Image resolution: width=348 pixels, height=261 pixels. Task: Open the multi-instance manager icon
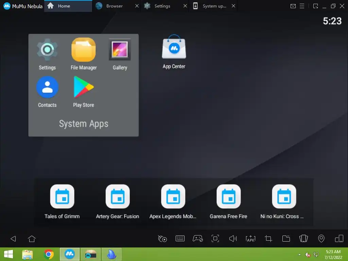[339, 239]
